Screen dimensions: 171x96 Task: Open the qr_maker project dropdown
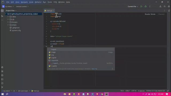(8, 6)
